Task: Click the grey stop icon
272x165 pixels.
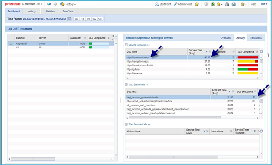Action: (x=206, y=4)
